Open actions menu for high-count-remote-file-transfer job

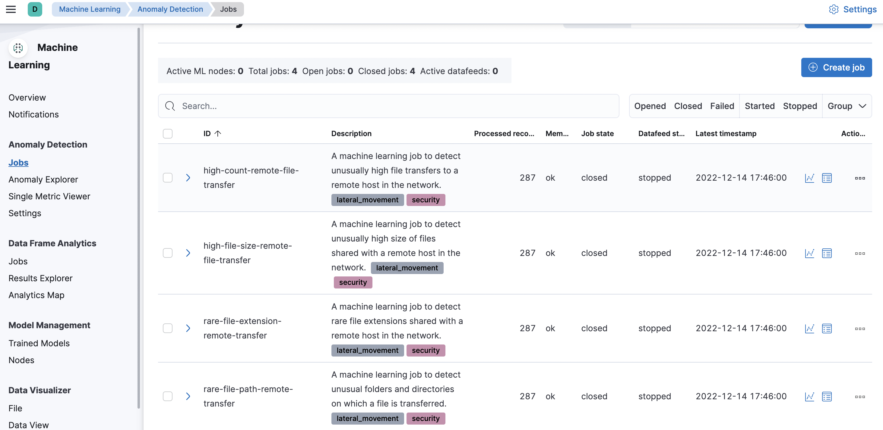pyautogui.click(x=859, y=178)
